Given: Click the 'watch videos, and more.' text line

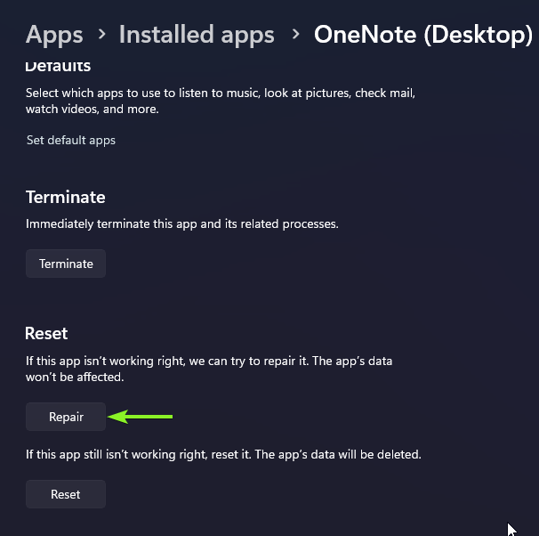Looking at the screenshot, I should (x=92, y=109).
